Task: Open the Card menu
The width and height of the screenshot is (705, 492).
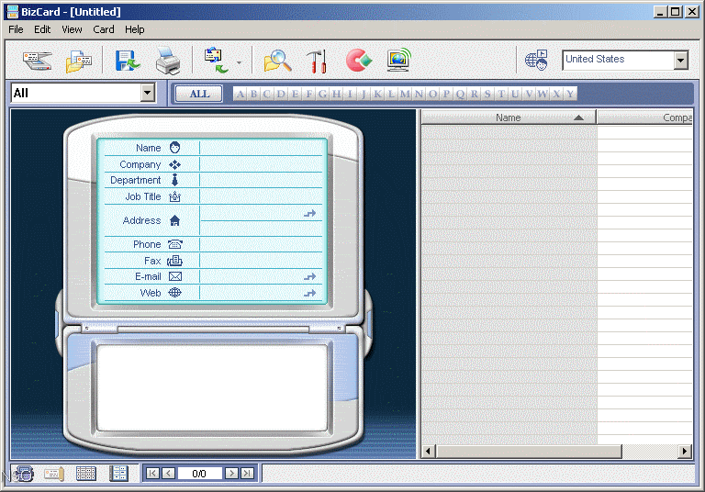Action: tap(104, 29)
